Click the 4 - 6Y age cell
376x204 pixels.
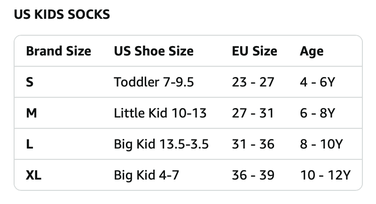[x=317, y=82]
